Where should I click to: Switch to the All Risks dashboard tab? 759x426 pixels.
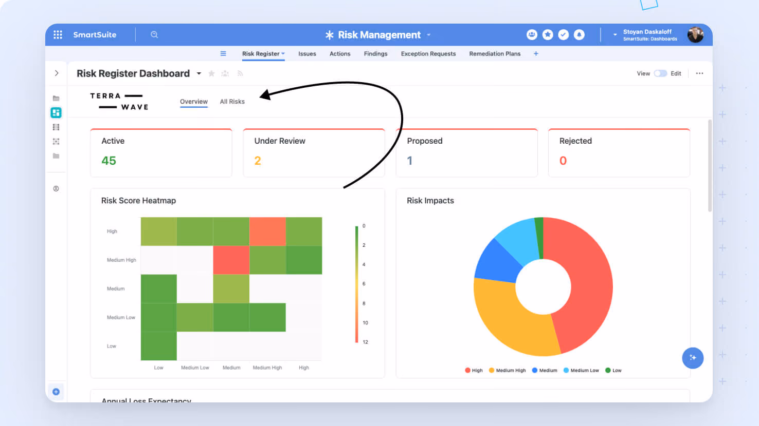(232, 102)
